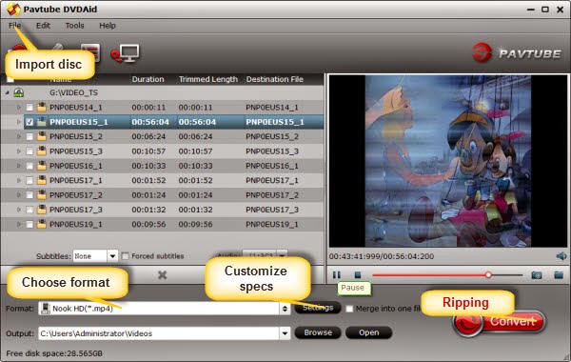
Task: Open the snapshot folder icon
Action: tap(559, 275)
